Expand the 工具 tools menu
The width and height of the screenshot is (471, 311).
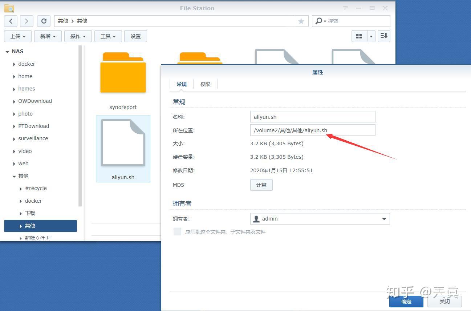point(108,36)
